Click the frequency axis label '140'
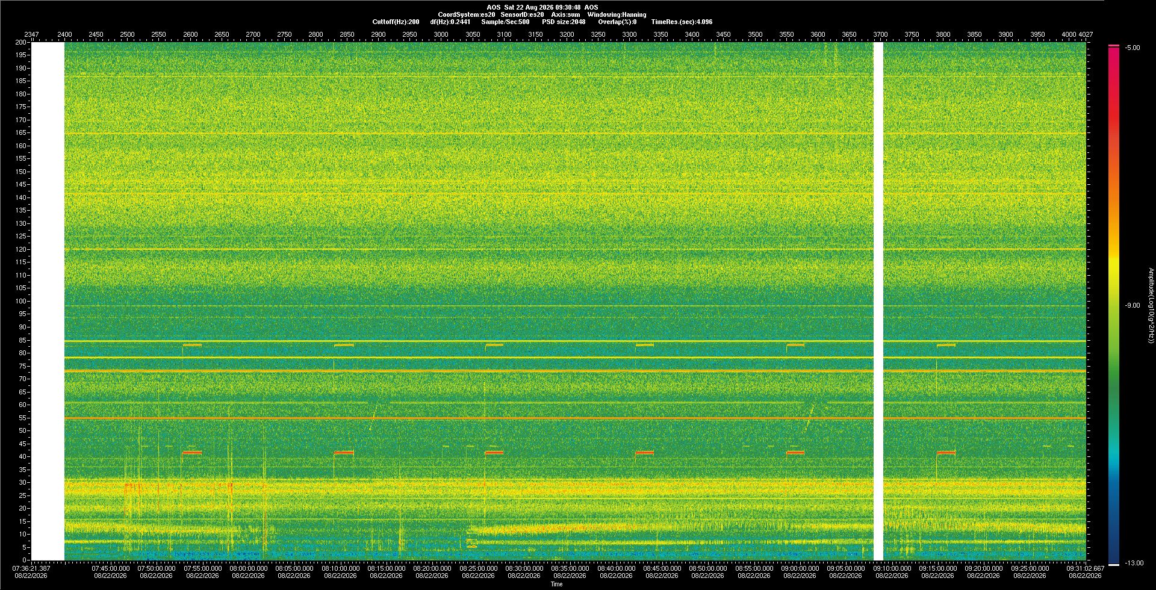The image size is (1156, 590). tap(21, 197)
